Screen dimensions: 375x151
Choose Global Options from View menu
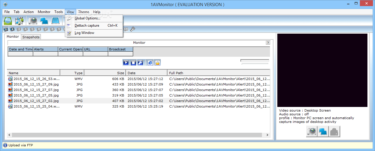[94, 18]
